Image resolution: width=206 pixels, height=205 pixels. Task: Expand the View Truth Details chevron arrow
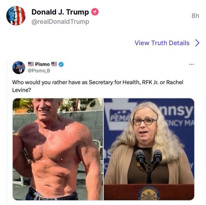click(197, 43)
